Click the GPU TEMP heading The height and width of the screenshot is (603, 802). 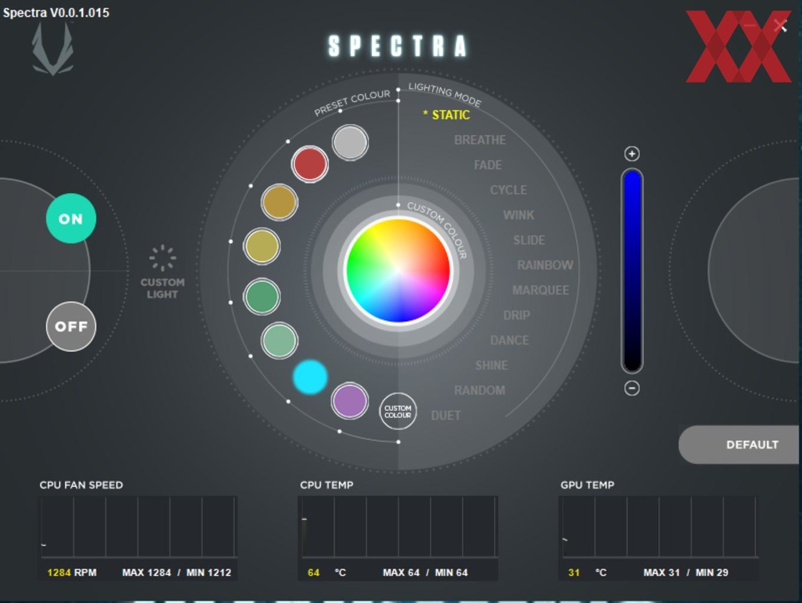pos(587,485)
